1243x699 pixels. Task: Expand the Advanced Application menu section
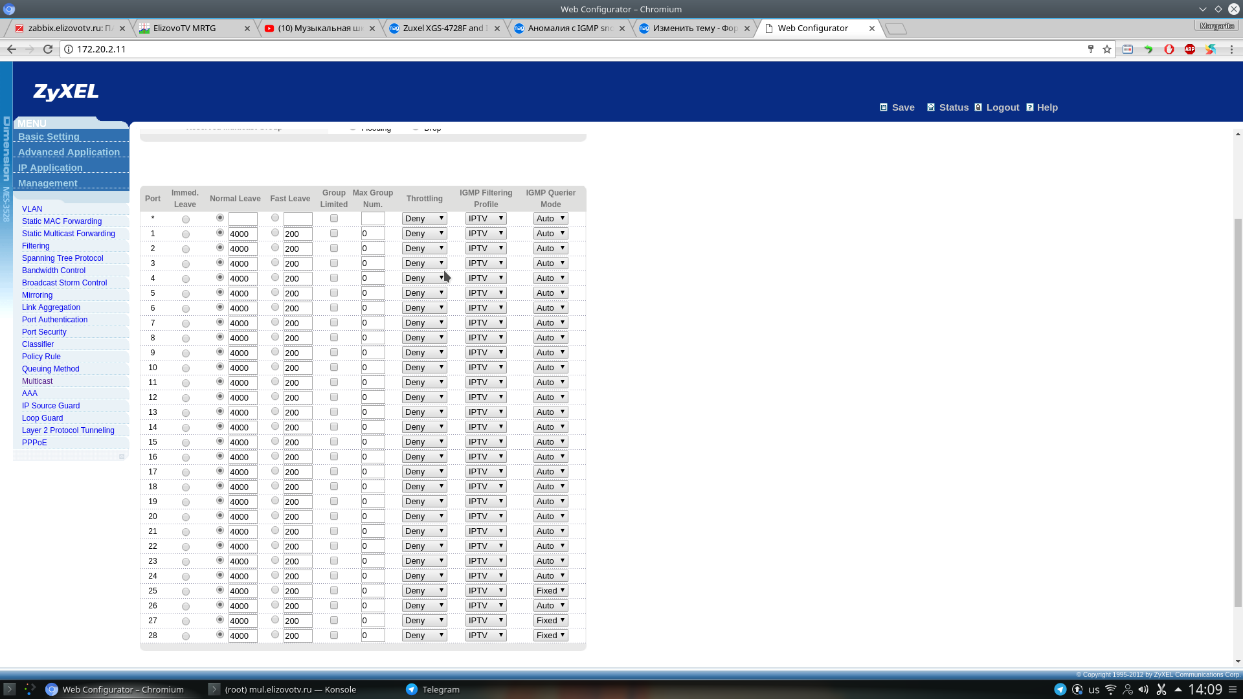click(69, 152)
